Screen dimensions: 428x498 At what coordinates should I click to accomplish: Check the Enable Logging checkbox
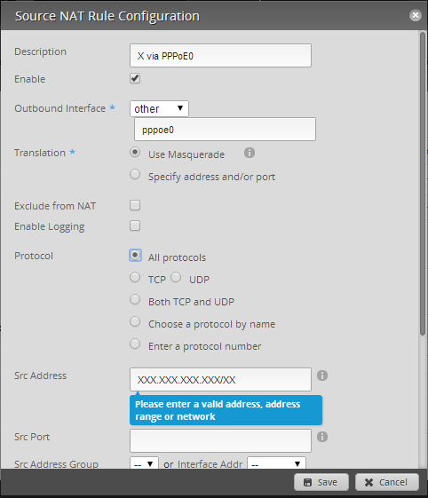point(135,225)
